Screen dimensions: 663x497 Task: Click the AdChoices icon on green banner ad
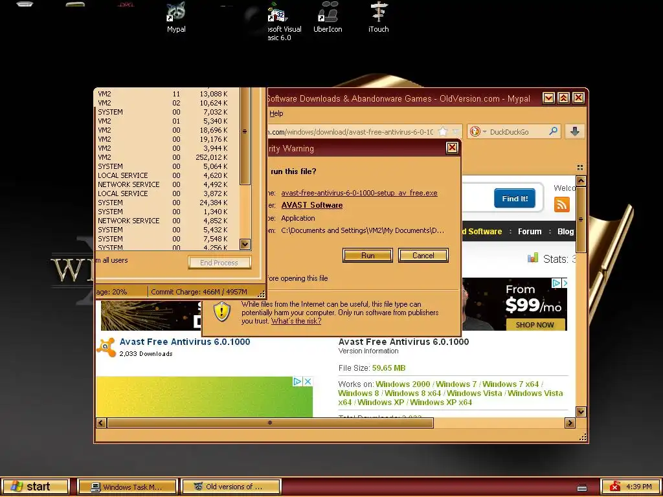(297, 381)
